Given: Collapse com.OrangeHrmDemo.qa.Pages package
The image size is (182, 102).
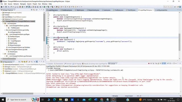Looking at the screenshot, I should [5, 34].
